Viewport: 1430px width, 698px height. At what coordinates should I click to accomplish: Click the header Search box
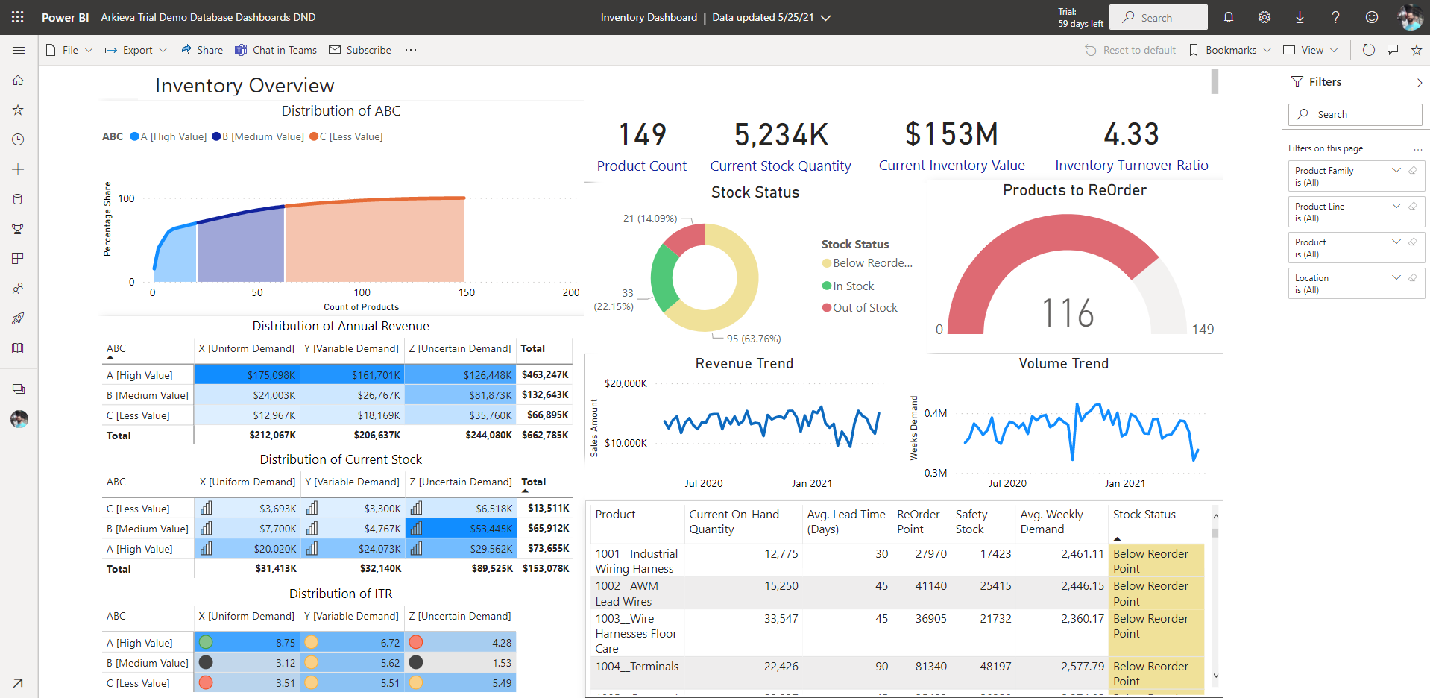pos(1158,17)
